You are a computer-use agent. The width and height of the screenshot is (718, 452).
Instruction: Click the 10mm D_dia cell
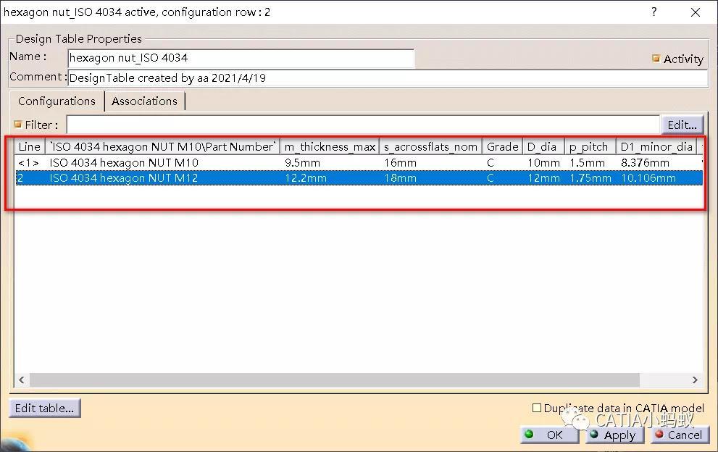543,162
